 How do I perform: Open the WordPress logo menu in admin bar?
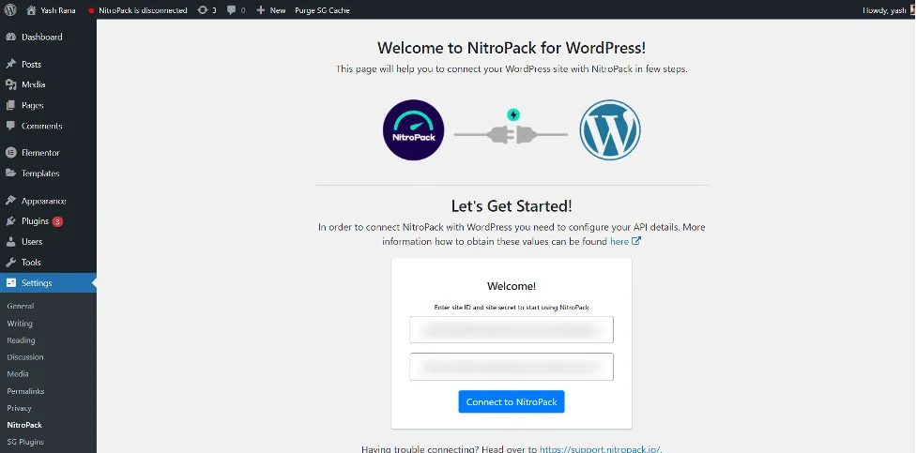[x=10, y=10]
